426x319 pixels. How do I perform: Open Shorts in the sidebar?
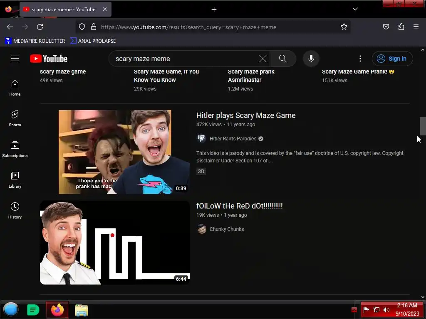pyautogui.click(x=15, y=118)
